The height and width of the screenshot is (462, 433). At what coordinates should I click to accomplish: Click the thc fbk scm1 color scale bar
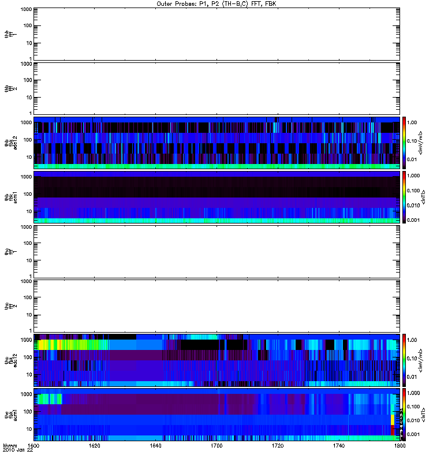point(404,415)
